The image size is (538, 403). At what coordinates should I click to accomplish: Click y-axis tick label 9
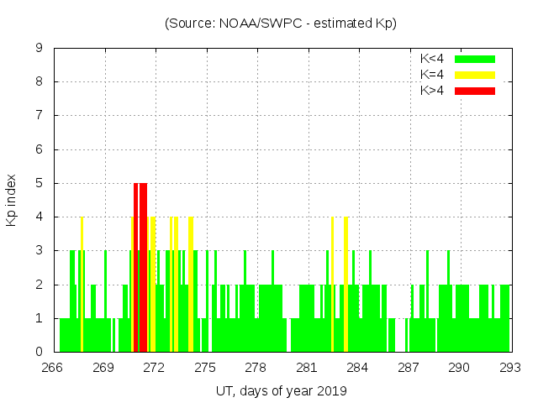click(x=40, y=49)
